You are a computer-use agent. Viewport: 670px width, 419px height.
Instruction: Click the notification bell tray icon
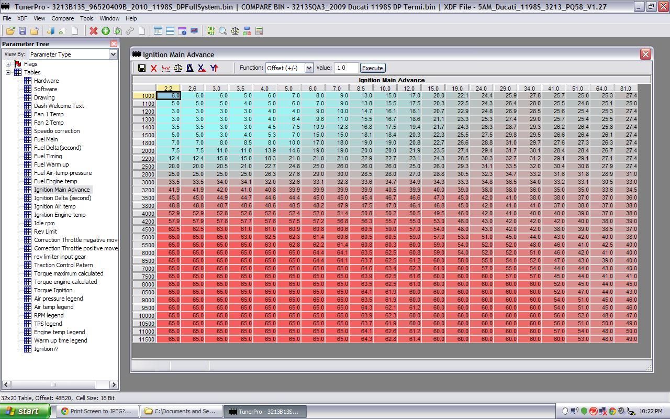click(x=565, y=411)
